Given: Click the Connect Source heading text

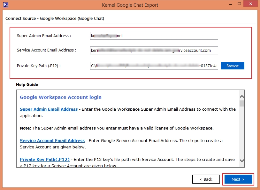Looking at the screenshot, I should click(55, 19).
